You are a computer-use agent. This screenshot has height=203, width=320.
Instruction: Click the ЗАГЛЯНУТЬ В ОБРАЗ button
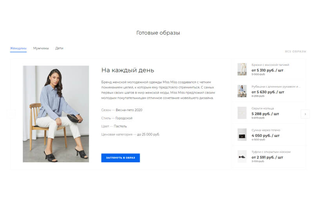click(121, 158)
